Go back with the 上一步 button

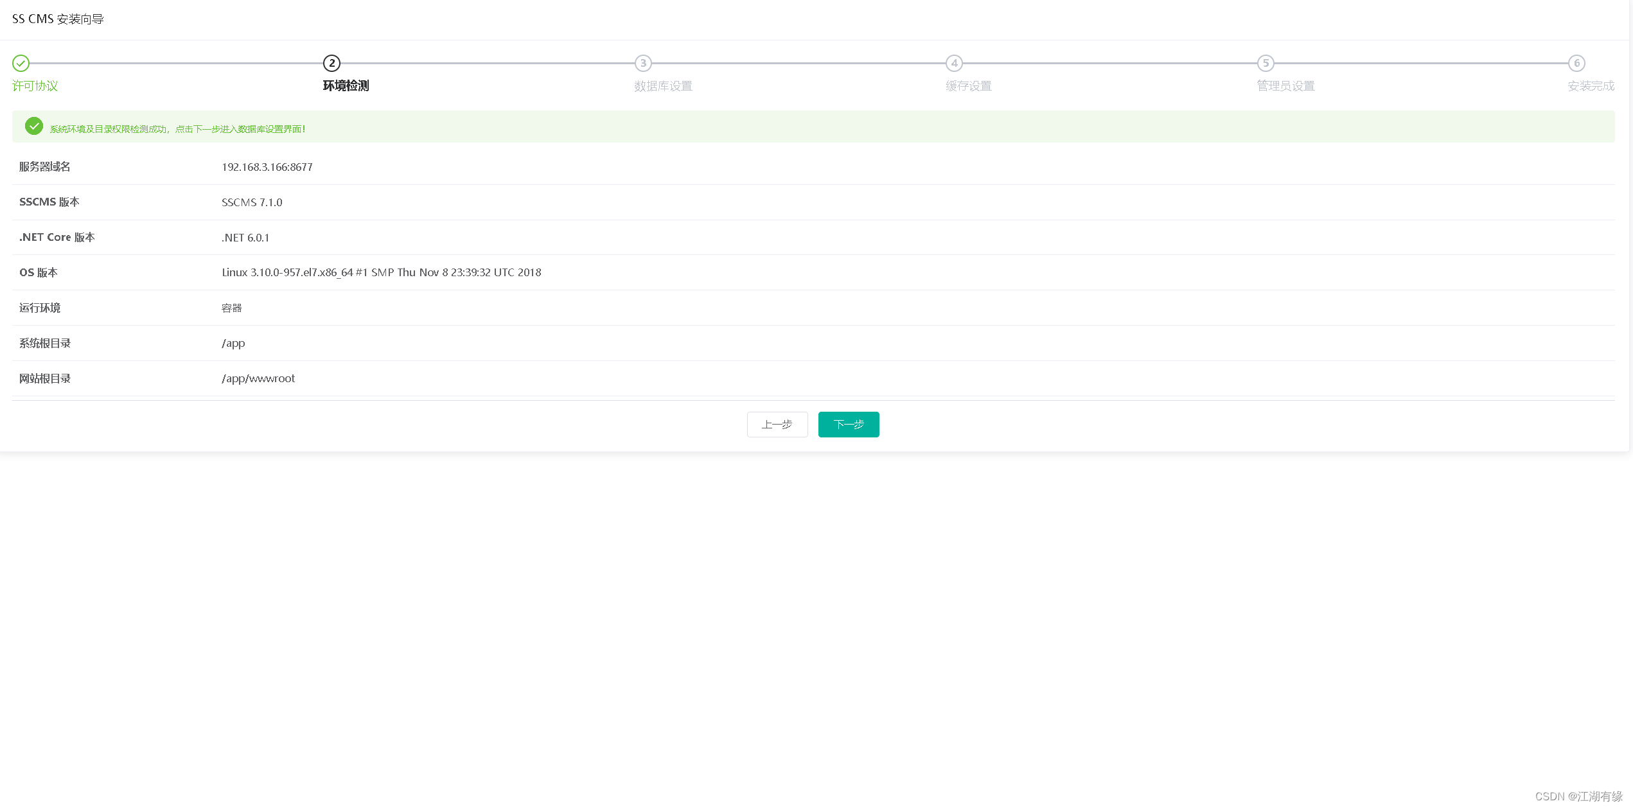tap(777, 425)
